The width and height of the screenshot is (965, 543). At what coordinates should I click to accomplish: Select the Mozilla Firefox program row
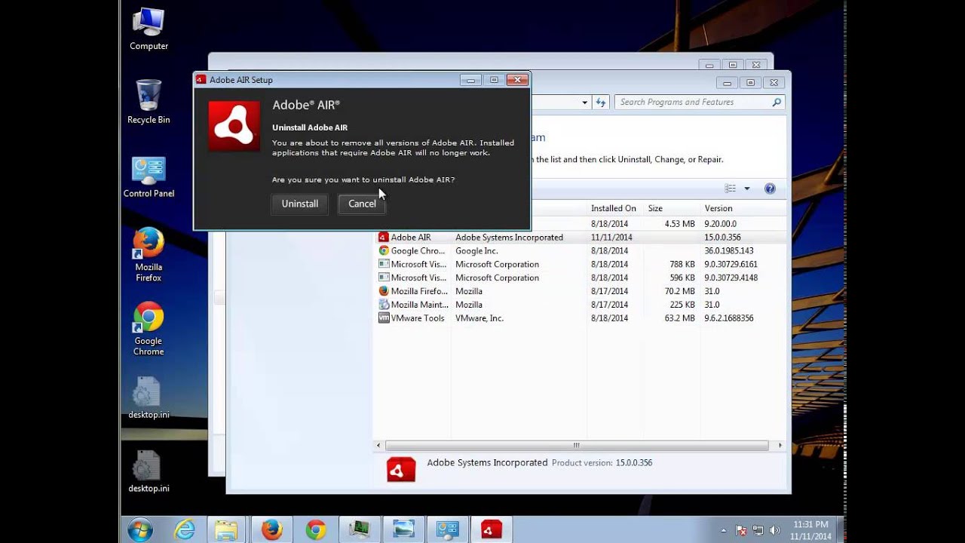580,291
